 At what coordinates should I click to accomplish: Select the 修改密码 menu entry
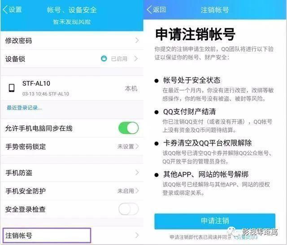72,40
